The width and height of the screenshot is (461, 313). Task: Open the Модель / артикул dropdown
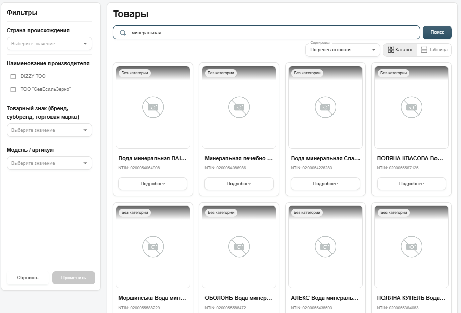tap(49, 163)
